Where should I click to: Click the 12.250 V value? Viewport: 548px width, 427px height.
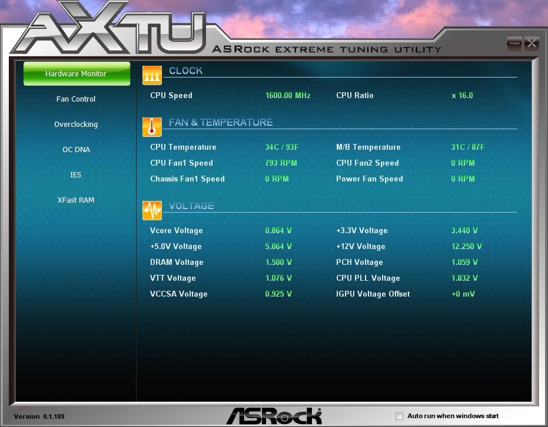467,246
